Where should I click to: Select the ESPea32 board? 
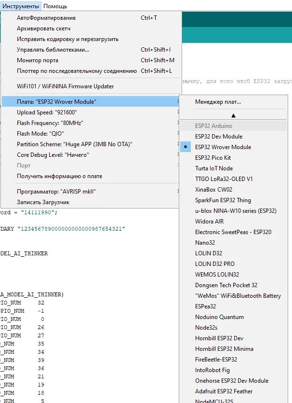pyautogui.click(x=234, y=306)
